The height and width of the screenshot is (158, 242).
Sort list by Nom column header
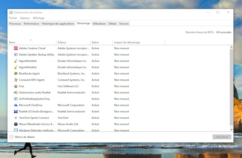point(12,42)
